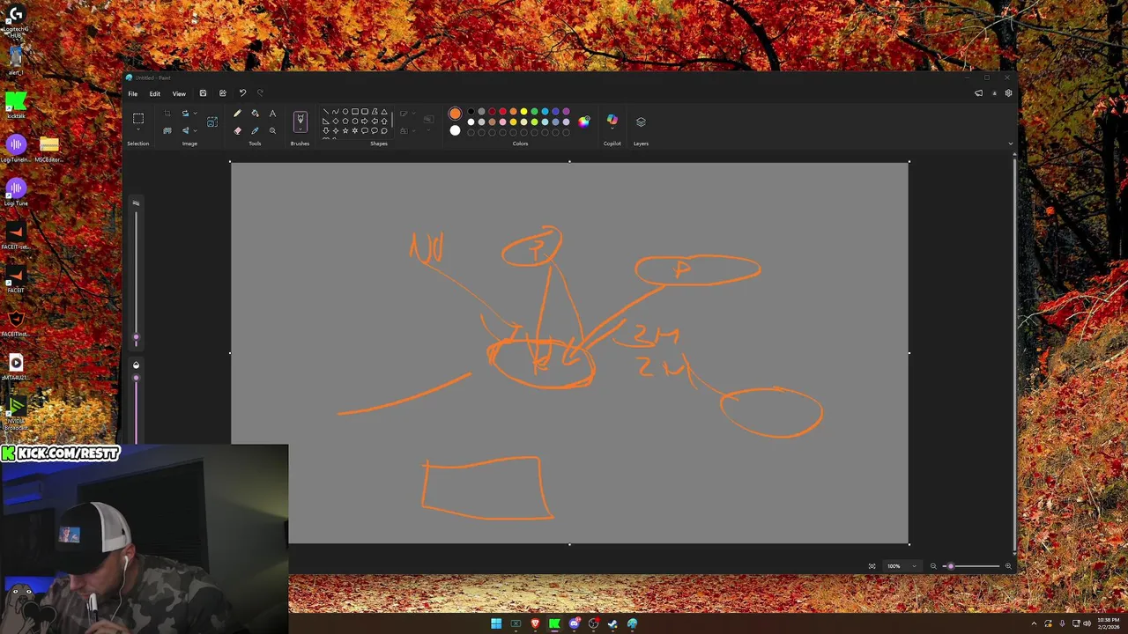
Task: Click the Save icon in Paint
Action: (x=203, y=93)
